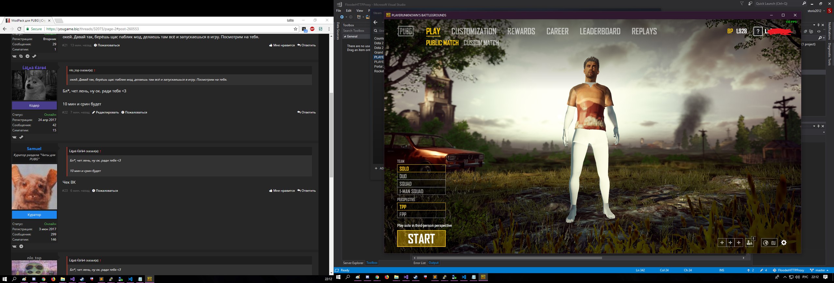Image resolution: width=834 pixels, height=283 pixels.
Task: Go back in Chrome browser
Action: coord(5,29)
